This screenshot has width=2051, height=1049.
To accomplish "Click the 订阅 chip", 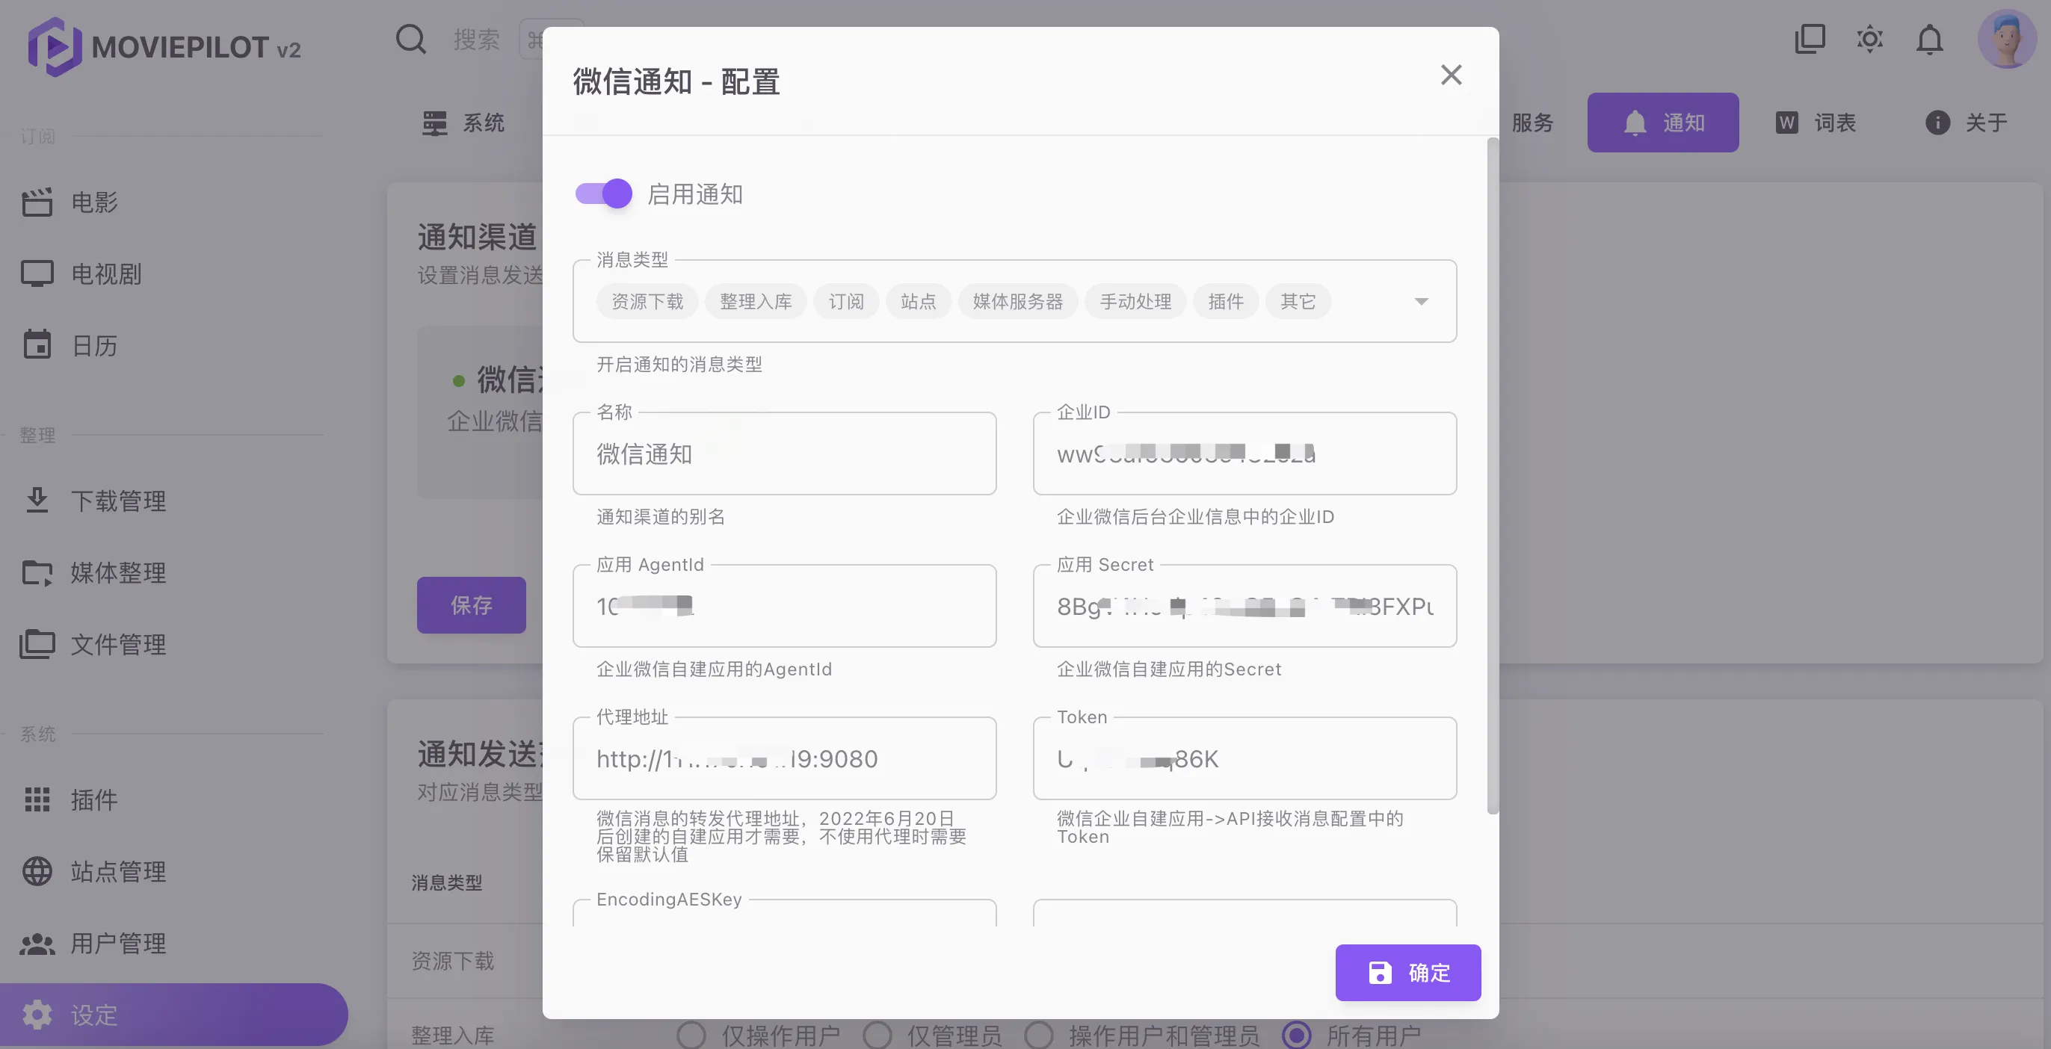I will (x=845, y=302).
